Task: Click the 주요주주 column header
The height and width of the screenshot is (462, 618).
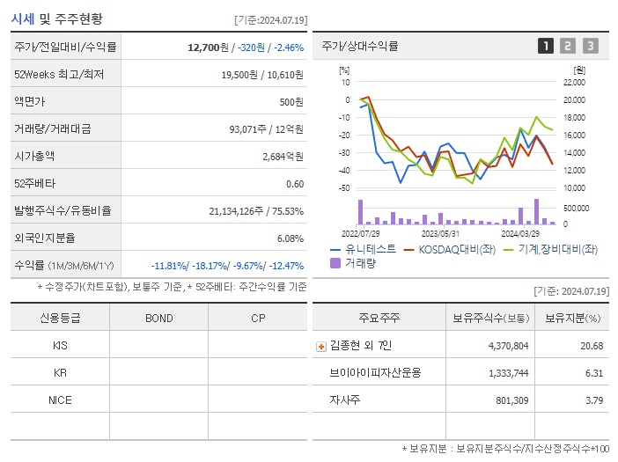Action: pos(379,318)
